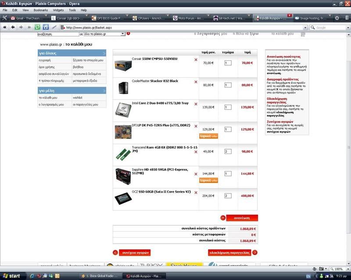This screenshot has width=351, height=280.
Task: Click the topweb offer badge under DFI
Action: [208, 136]
